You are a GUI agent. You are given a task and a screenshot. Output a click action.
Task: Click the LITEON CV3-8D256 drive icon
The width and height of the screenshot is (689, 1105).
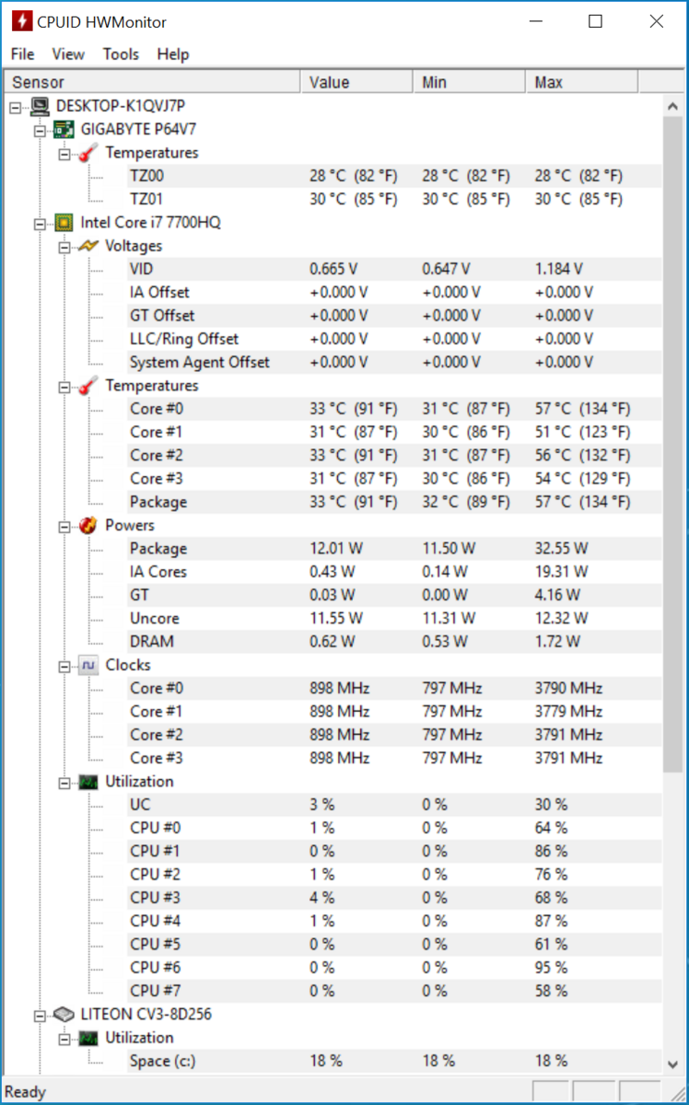coord(64,1014)
